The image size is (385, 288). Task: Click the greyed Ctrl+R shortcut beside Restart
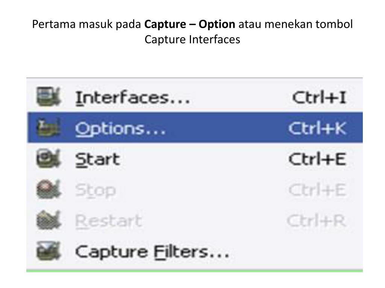316,220
